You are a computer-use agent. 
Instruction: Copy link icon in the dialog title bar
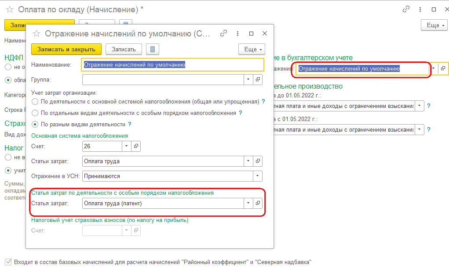[x=223, y=33]
